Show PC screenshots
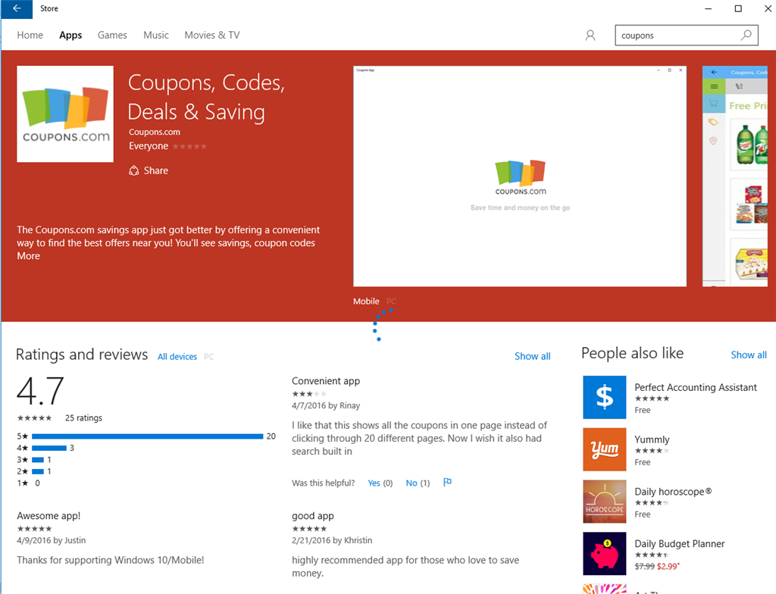 pyautogui.click(x=392, y=302)
